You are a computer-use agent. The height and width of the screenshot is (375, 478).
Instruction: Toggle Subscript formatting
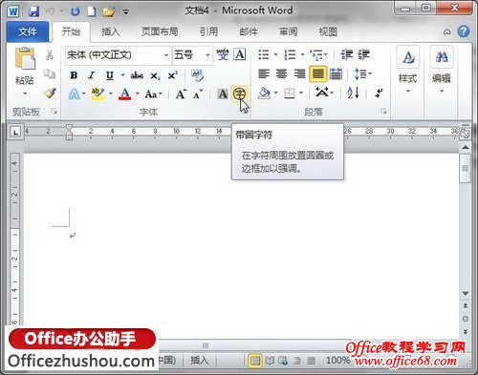(x=155, y=75)
